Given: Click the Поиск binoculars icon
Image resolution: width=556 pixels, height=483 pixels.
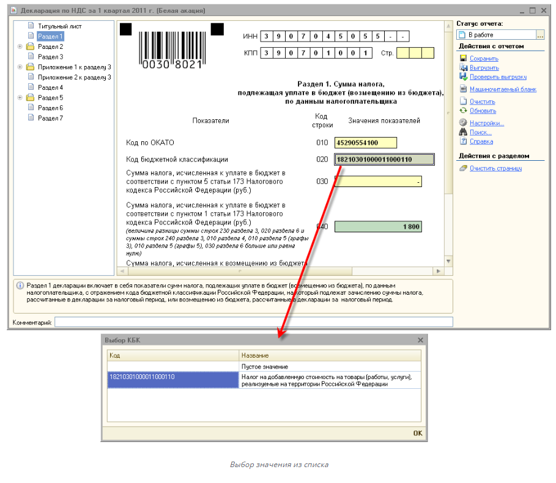Looking at the screenshot, I should (463, 132).
